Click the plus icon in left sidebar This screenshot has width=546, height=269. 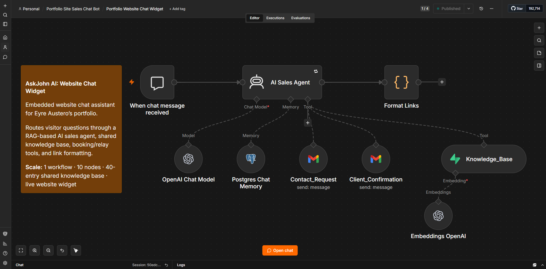pos(5,6)
